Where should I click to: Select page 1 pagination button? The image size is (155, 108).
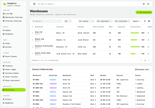click(145, 60)
